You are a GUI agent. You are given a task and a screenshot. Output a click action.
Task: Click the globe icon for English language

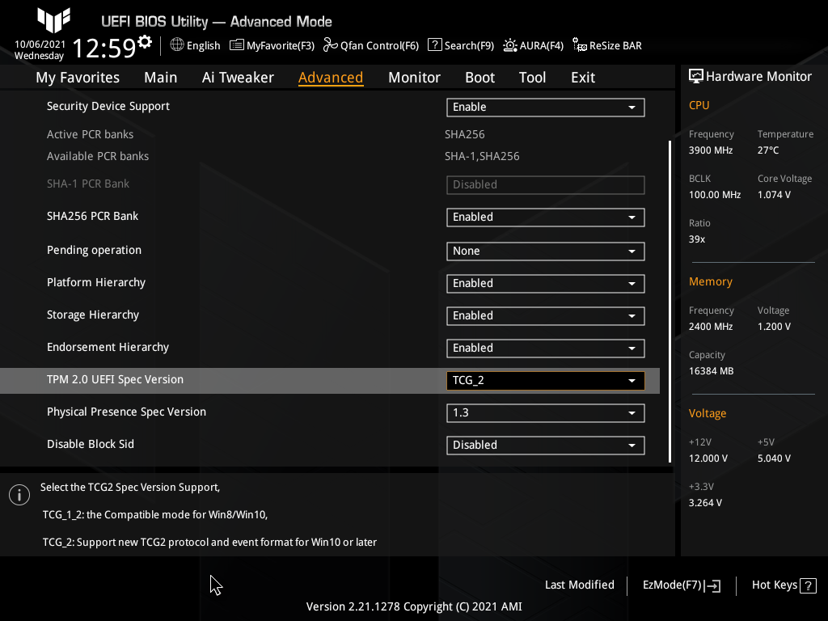(177, 45)
